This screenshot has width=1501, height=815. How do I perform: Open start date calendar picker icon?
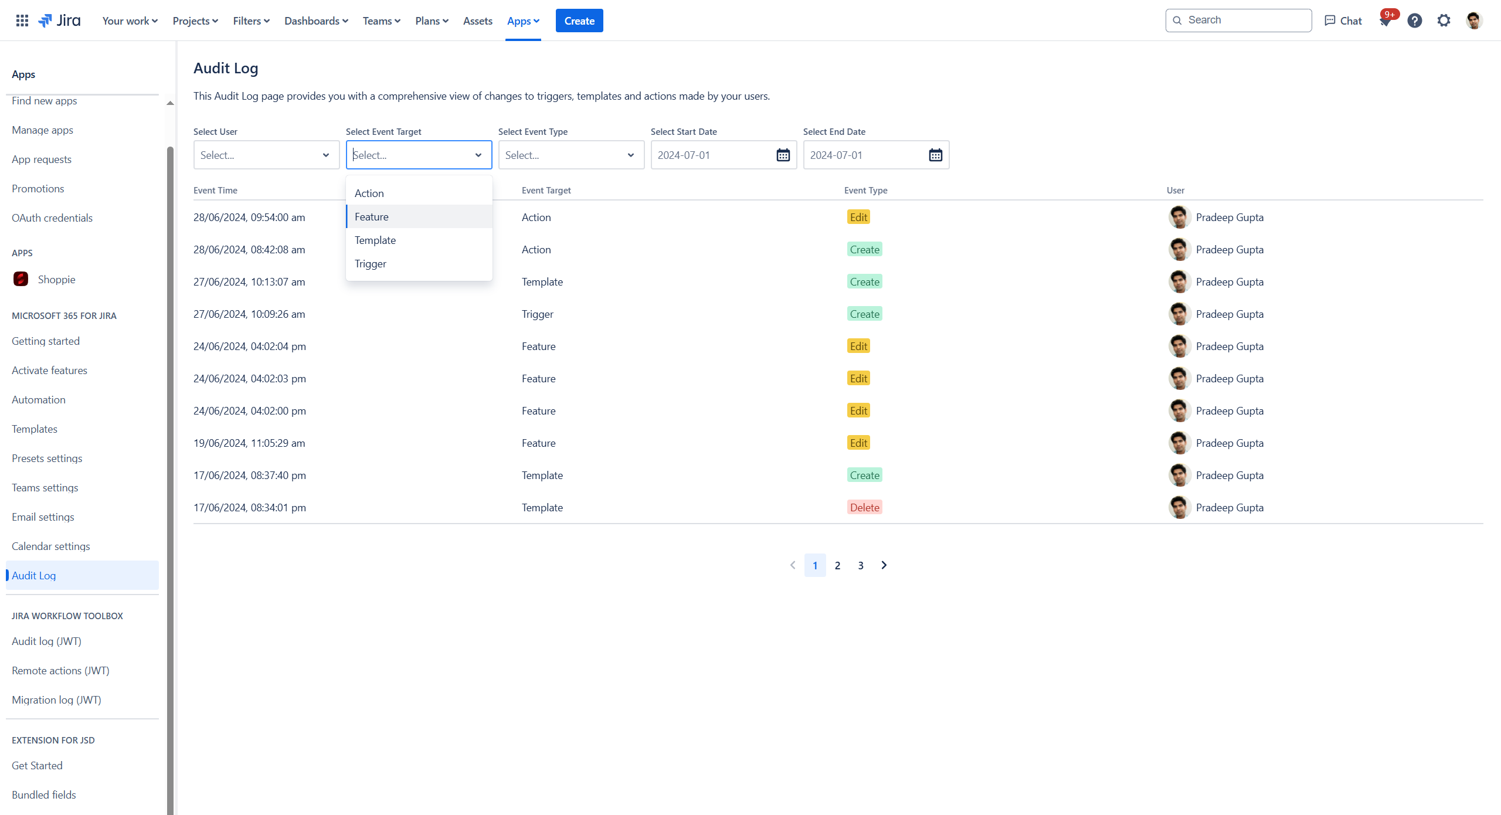pyautogui.click(x=783, y=155)
